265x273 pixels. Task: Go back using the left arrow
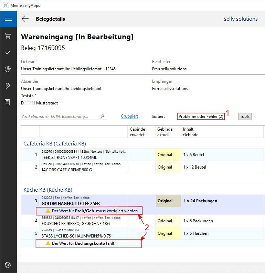coord(25,19)
